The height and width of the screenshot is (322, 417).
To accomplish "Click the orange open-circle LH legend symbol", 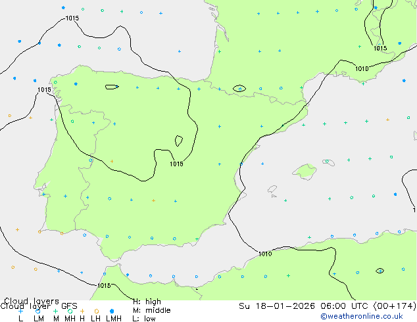I will tap(97, 311).
